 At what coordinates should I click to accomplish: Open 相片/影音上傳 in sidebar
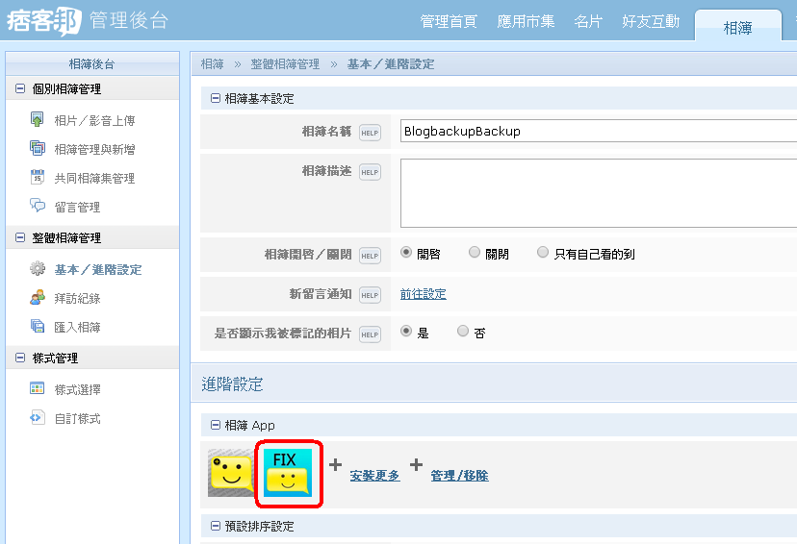94,121
